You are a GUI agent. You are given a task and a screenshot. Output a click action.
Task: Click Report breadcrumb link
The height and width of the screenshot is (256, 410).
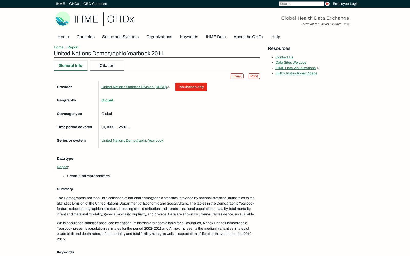tap(73, 47)
